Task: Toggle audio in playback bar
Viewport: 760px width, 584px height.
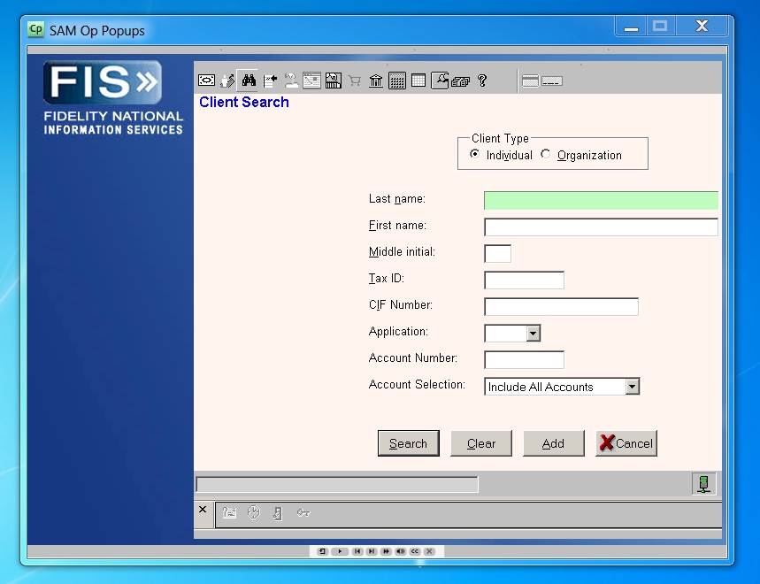Action: tap(401, 551)
